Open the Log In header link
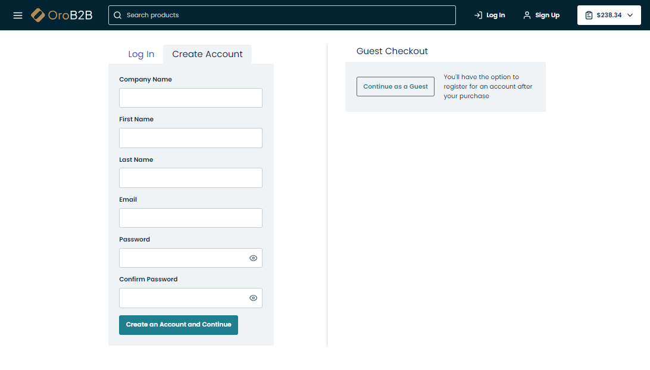 tap(495, 15)
